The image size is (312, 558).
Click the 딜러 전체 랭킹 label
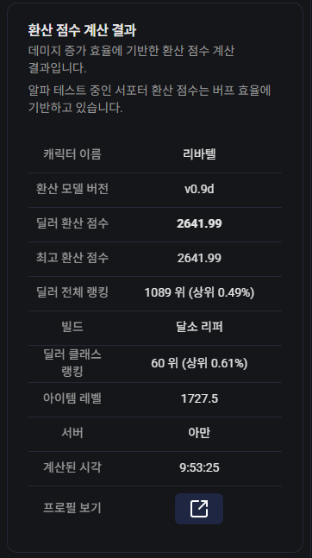(72, 292)
